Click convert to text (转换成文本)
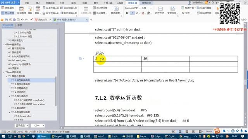This screenshot has height=139, width=248. coord(204,13)
